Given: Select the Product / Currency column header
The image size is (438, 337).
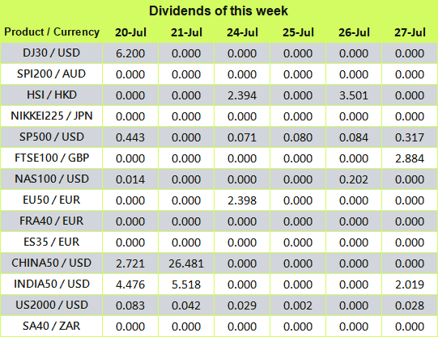Looking at the screenshot, I should [x=52, y=32].
